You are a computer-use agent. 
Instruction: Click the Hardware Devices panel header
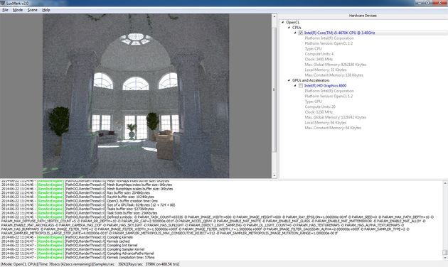pos(363,16)
